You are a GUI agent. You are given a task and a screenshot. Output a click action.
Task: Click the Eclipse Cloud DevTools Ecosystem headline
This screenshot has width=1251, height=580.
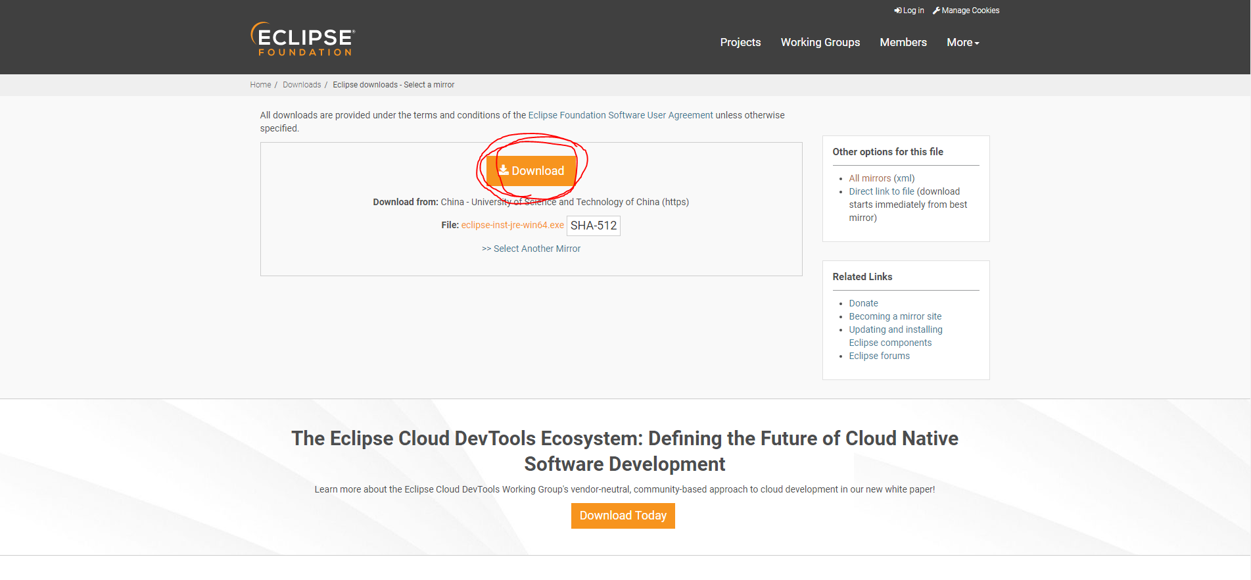625,451
